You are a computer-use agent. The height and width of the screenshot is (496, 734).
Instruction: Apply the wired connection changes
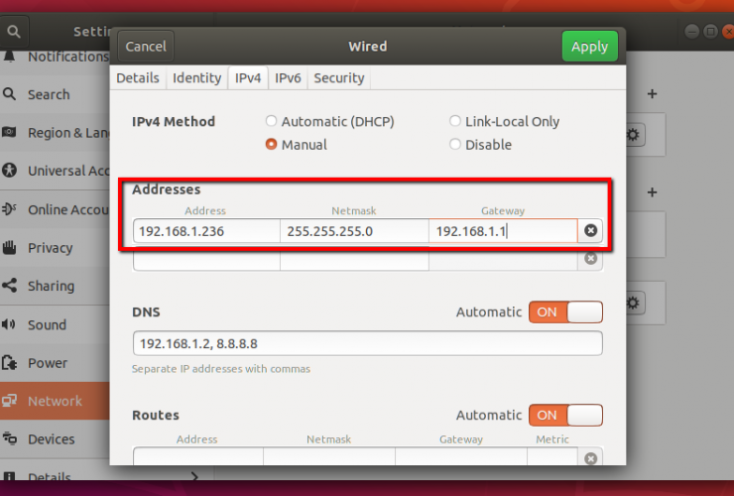click(589, 47)
